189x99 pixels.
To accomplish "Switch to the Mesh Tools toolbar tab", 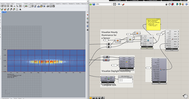I will (65, 4).
